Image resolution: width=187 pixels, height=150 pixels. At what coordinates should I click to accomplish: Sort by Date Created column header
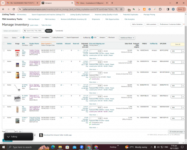[46, 43]
